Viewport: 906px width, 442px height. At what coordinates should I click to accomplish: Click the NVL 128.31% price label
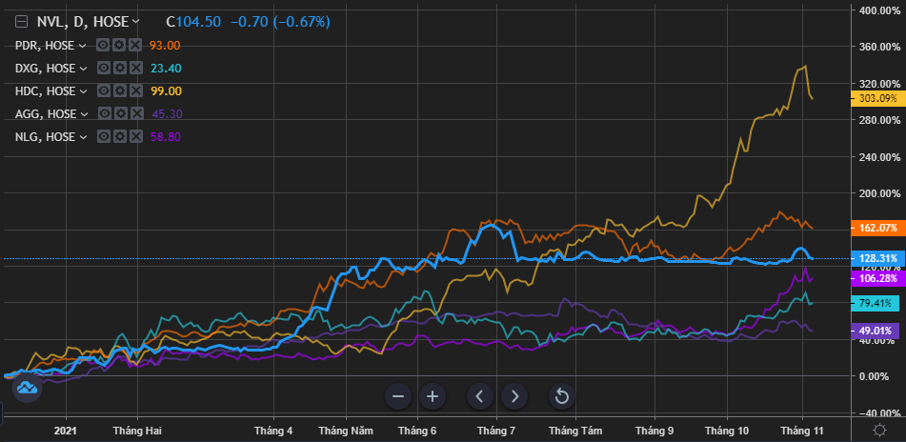tap(877, 258)
